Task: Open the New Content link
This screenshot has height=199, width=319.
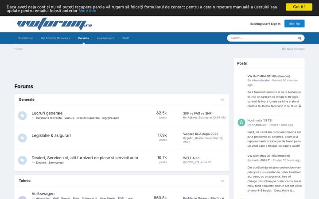Action: pos(296,49)
